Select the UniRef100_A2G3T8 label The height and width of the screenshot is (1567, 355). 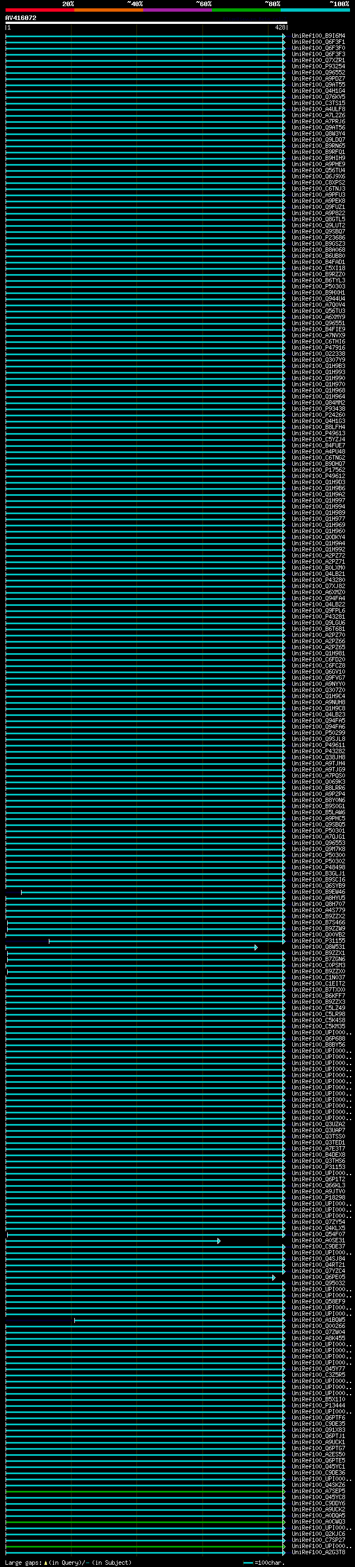pos(318,1553)
